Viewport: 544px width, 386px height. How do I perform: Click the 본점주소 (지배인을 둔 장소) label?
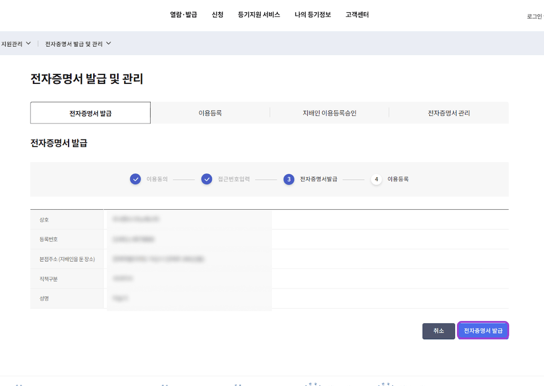(x=67, y=259)
